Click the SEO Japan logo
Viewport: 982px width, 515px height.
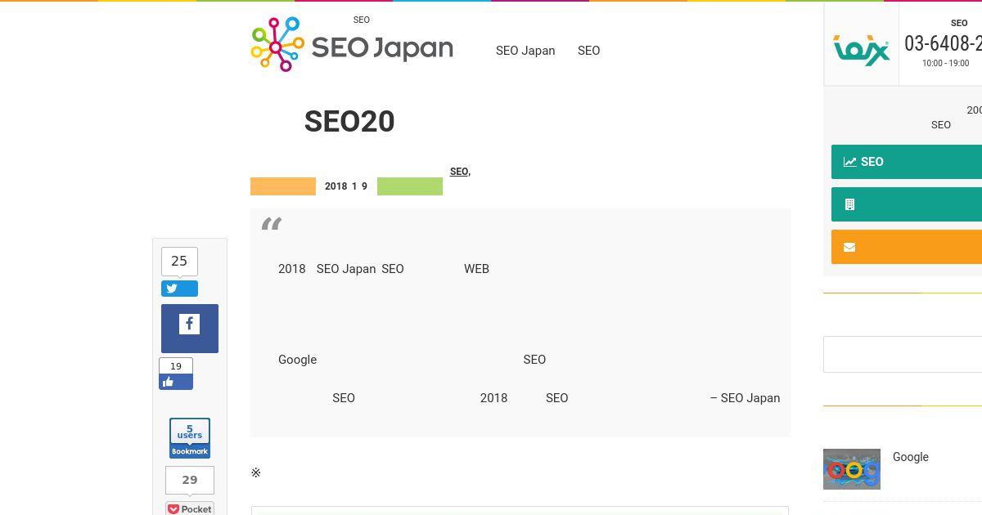[352, 46]
